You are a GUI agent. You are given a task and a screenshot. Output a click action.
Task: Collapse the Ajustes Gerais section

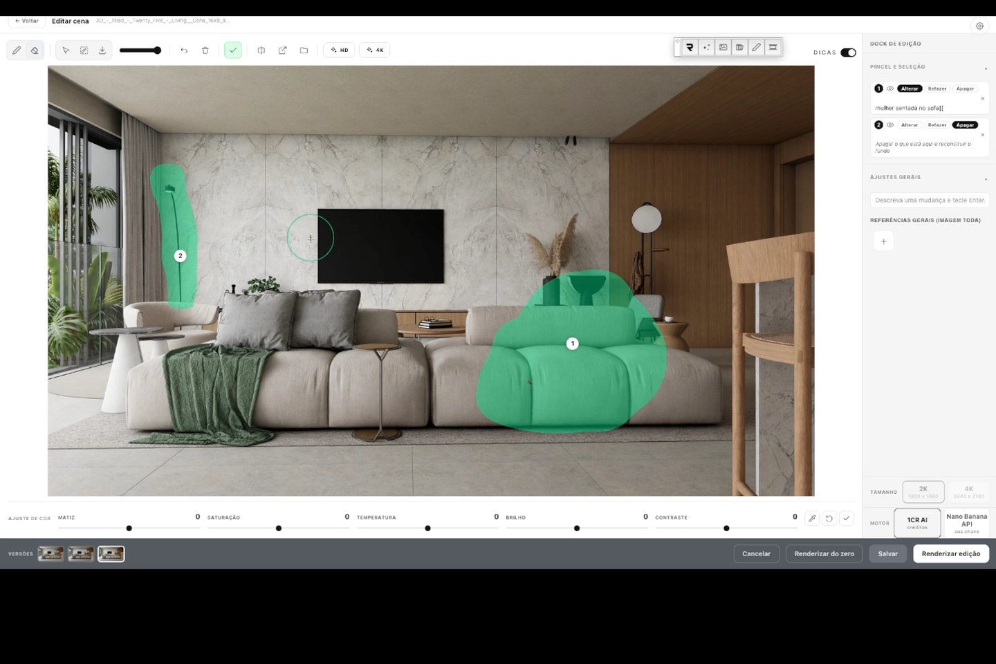tap(986, 178)
